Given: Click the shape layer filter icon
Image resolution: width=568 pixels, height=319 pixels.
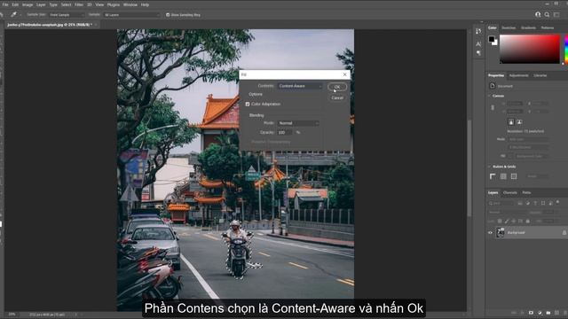Looking at the screenshot, I should [543, 204].
